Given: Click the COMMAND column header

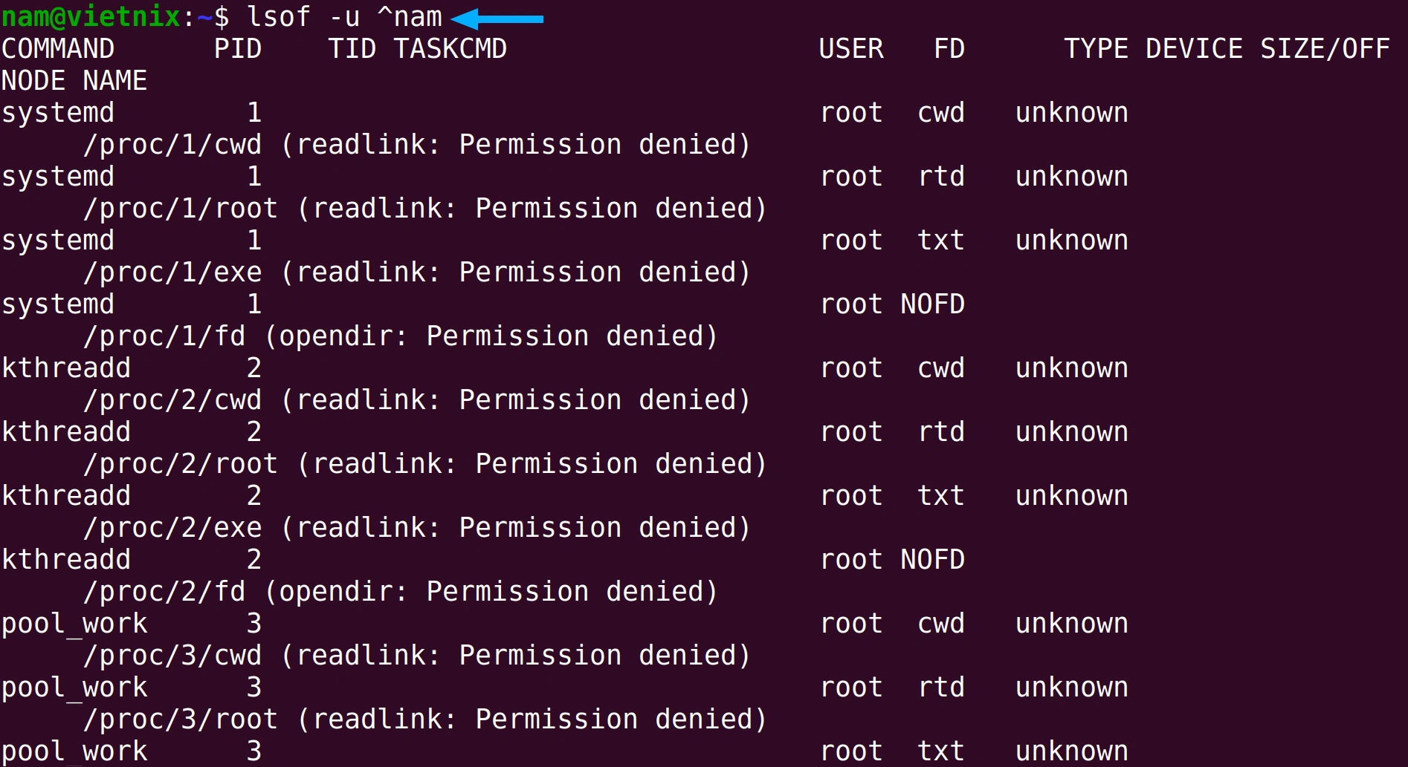Looking at the screenshot, I should pos(58,49).
